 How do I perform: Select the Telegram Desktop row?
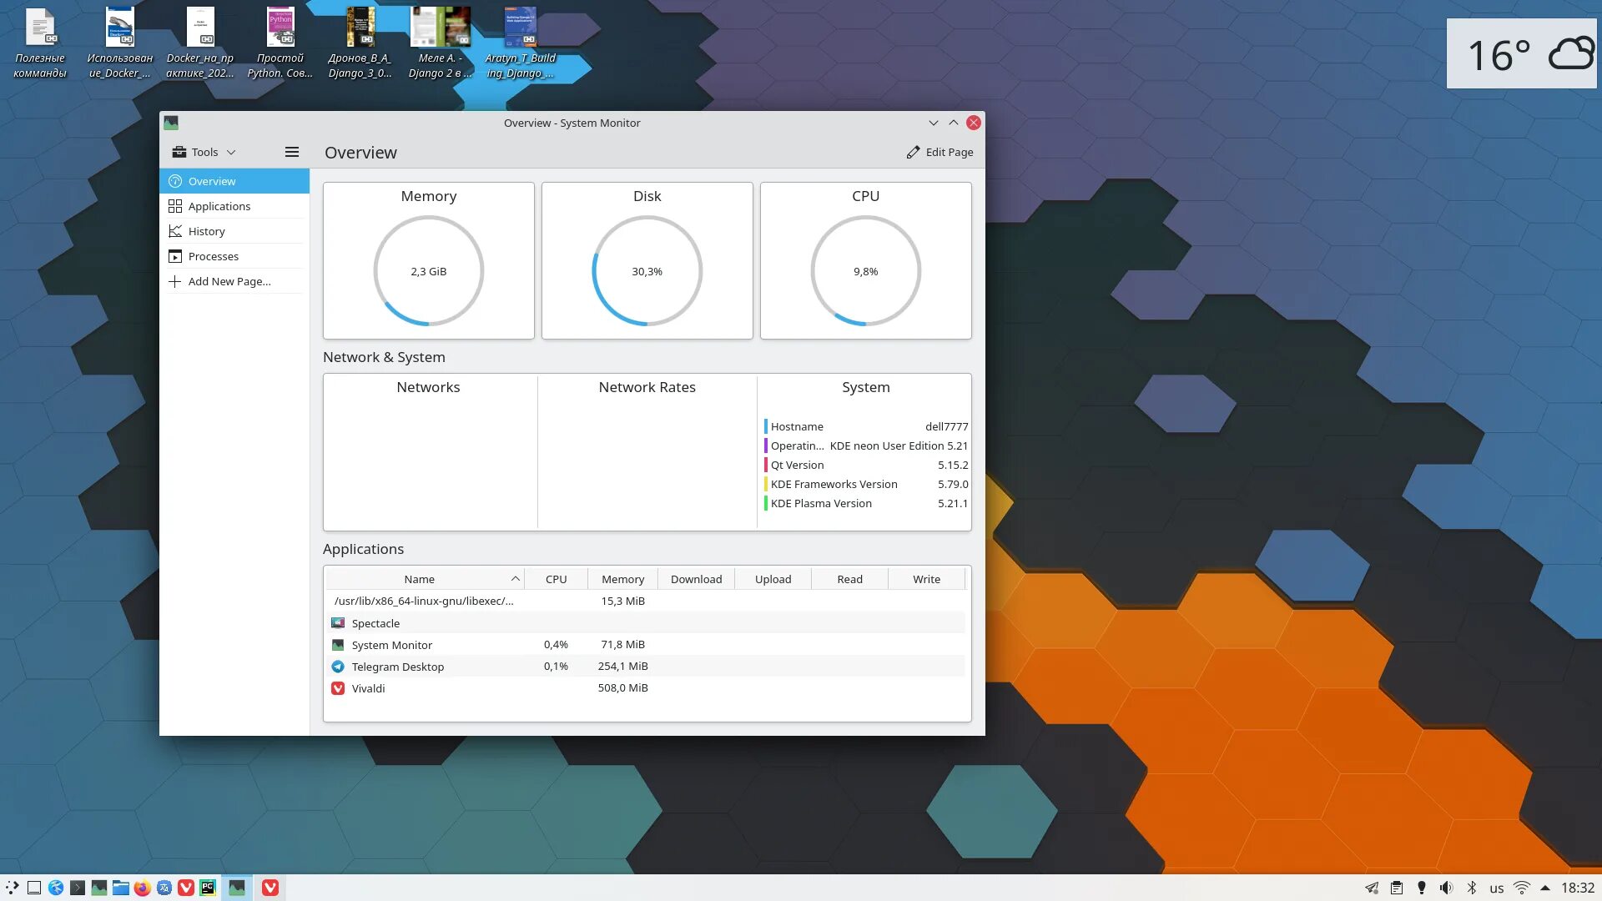click(397, 667)
